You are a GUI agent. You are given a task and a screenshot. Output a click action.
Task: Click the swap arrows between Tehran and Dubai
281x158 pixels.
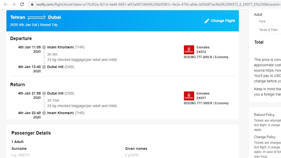[37, 17]
